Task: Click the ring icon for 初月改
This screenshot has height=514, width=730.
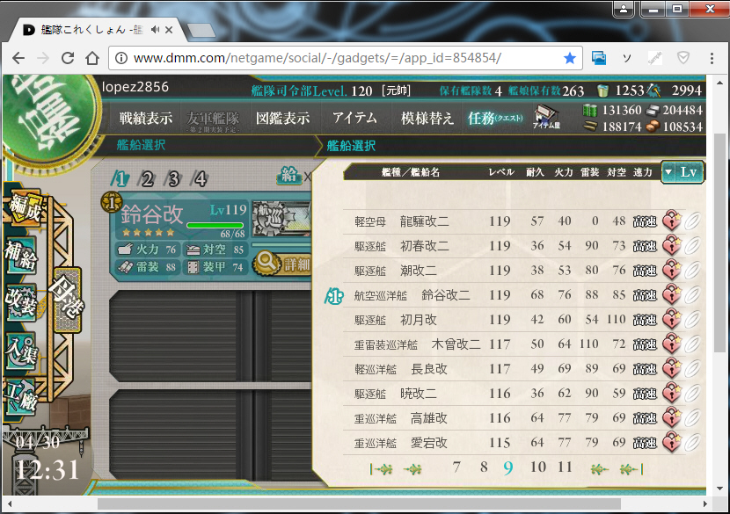Action: (692, 320)
